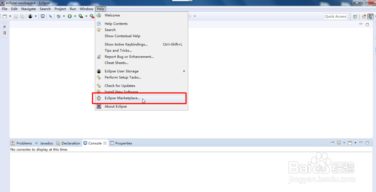The image size is (376, 192).
Task: Open the Window menu
Action: click(x=86, y=9)
